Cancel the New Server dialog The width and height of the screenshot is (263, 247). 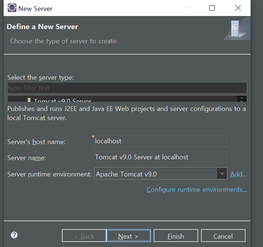pos(223,236)
